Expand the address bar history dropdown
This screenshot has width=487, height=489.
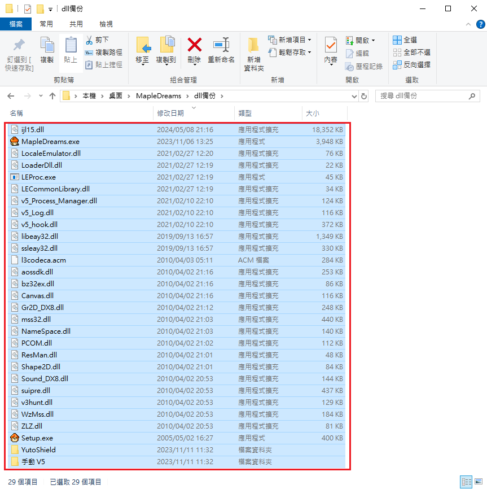tap(354, 96)
